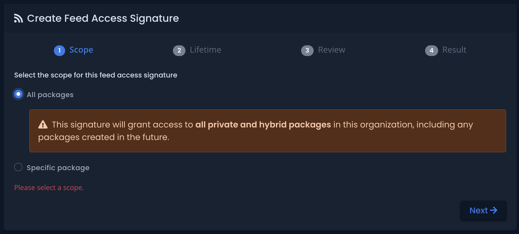Click the step 3 numbered circle
Viewport: 519px width, 234px height.
point(307,50)
